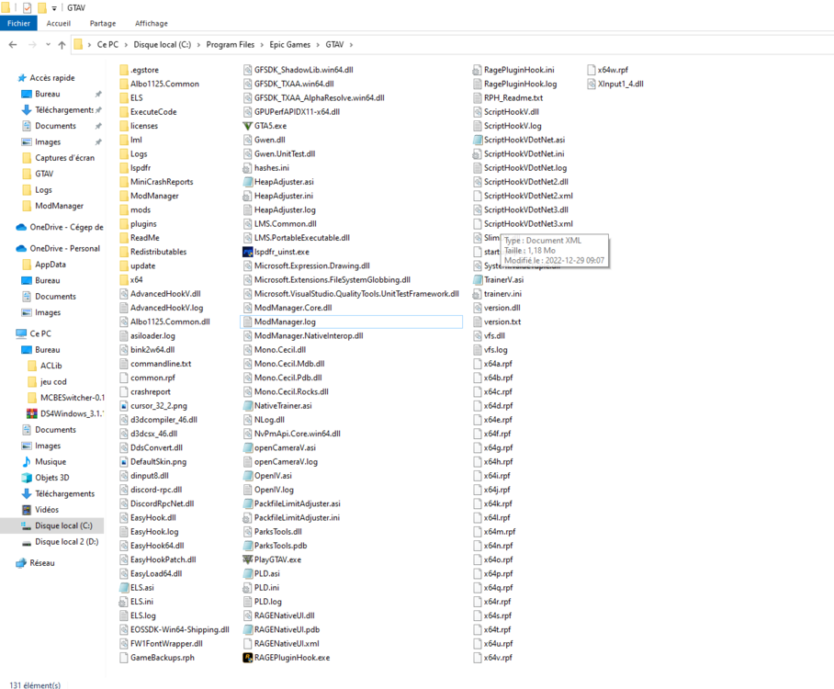Screen dimensions: 834x689
Task: Select the lspdfr_uinst.exe icon
Action: (247, 252)
